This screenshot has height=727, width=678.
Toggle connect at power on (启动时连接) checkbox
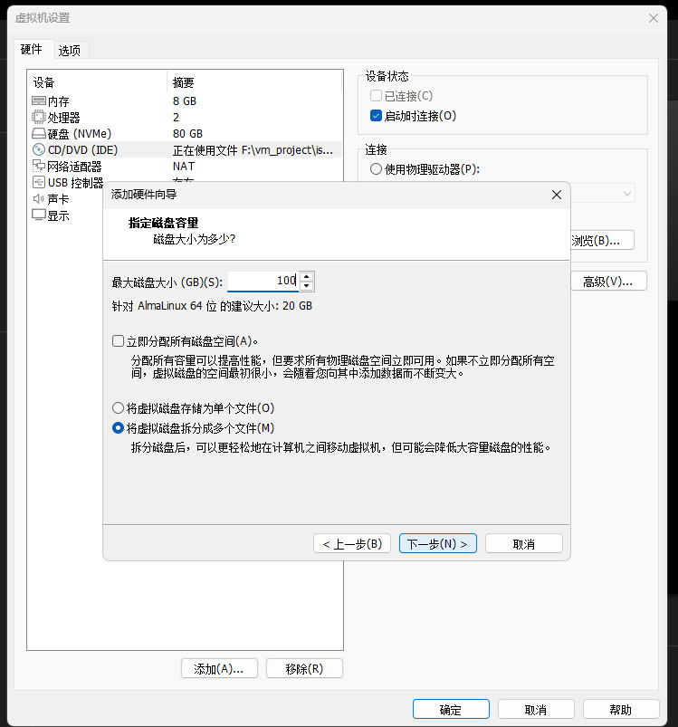point(377,116)
